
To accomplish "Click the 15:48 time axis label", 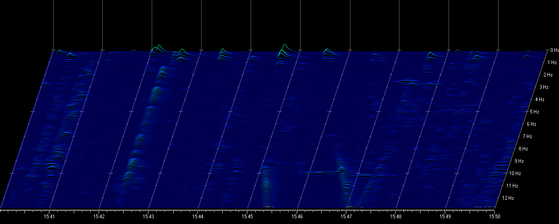I will [396, 216].
